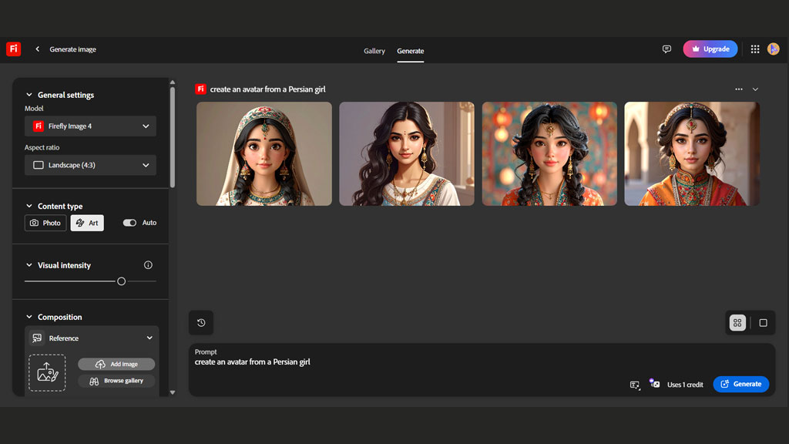The width and height of the screenshot is (789, 444).
Task: Switch content type to Photo
Action: click(x=45, y=223)
